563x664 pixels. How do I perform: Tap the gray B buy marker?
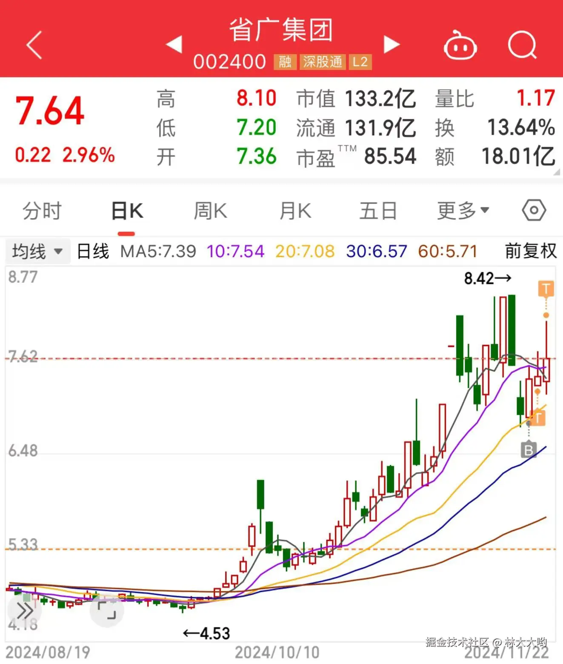[529, 449]
